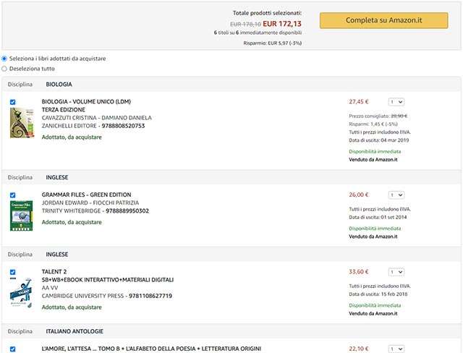The width and height of the screenshot is (463, 353).
Task: Click the 'Talent 2' book title
Action: [56, 271]
